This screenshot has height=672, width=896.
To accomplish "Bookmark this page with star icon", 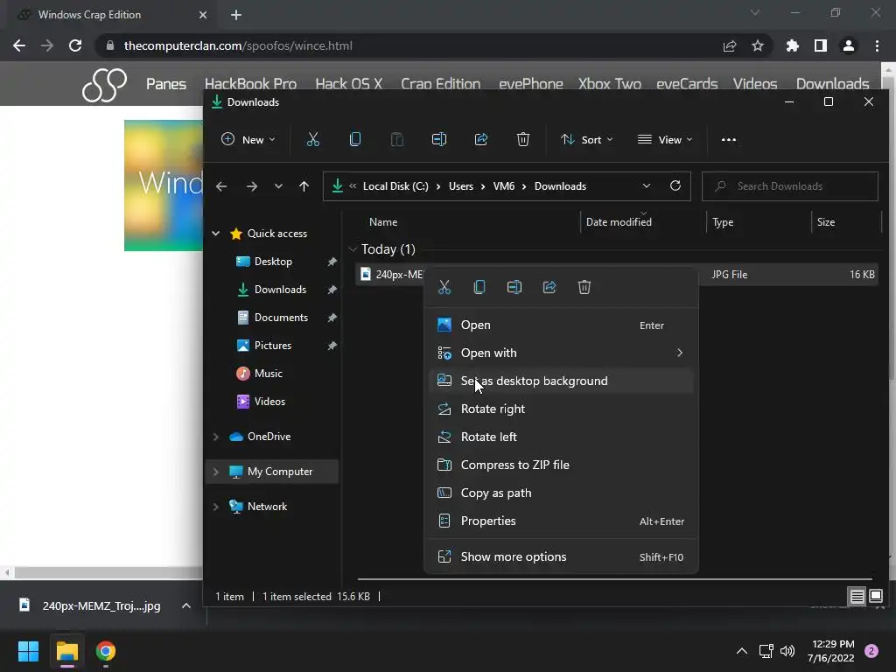I will tap(758, 45).
